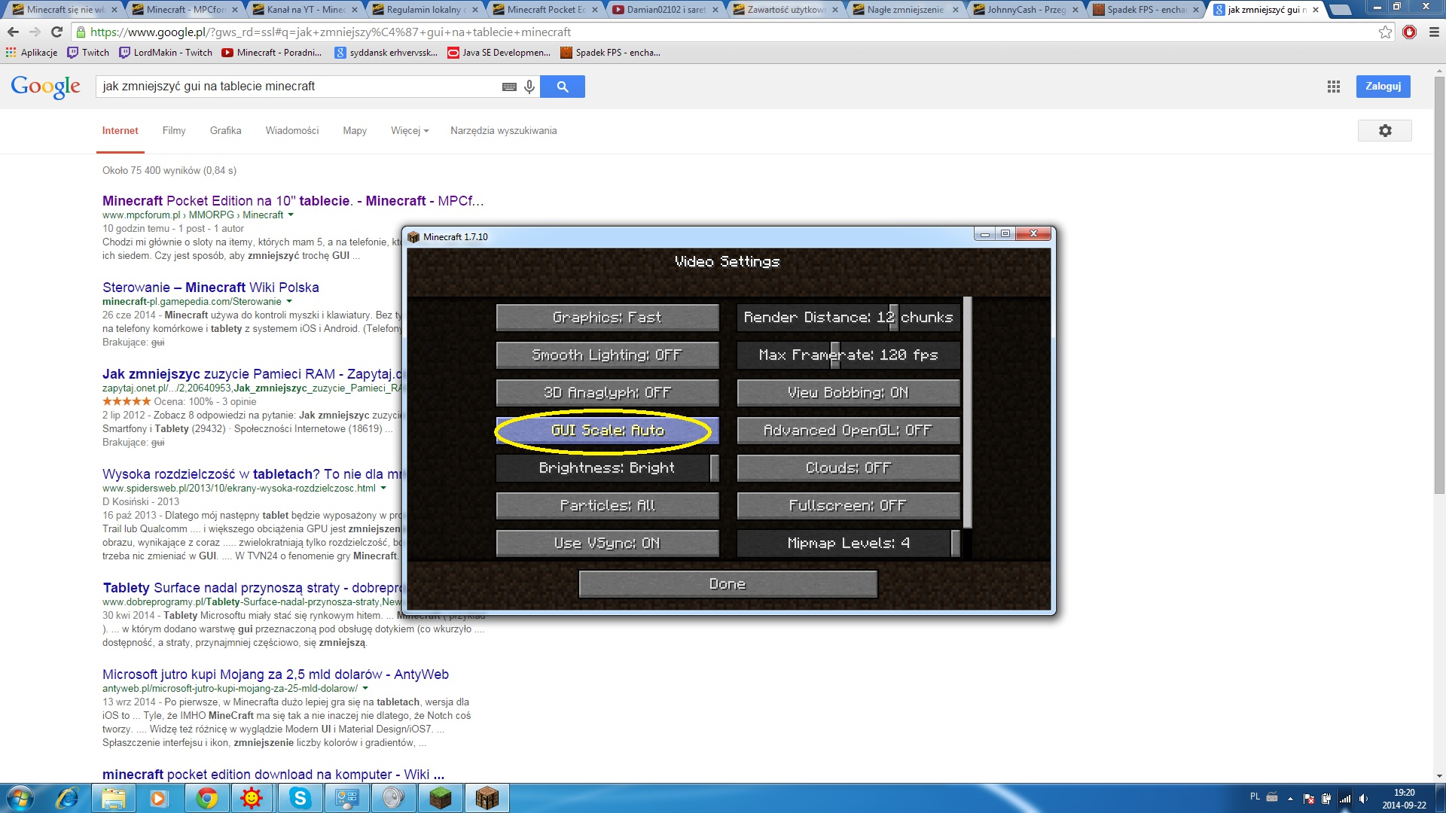Click the Google search input field
Viewport: 1446px width, 813px height.
[x=300, y=87]
